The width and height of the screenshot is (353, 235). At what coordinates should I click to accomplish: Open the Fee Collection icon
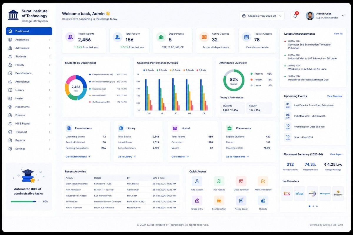tap(219, 201)
